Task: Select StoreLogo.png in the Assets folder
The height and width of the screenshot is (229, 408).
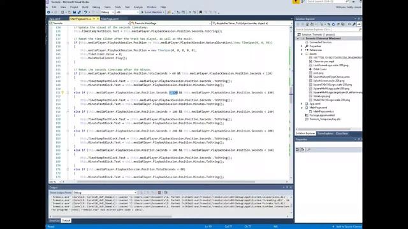Action: coord(321,96)
